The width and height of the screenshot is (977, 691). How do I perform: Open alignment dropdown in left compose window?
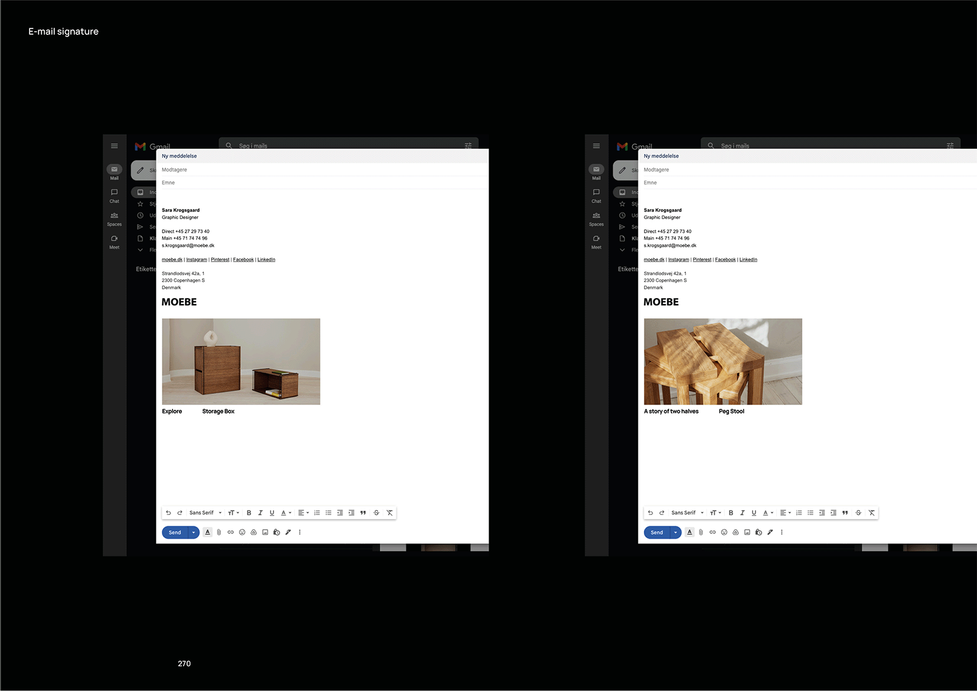304,513
